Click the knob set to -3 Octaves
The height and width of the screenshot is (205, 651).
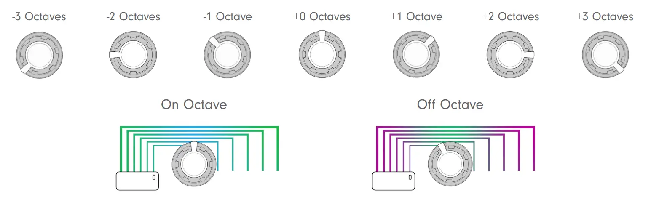coord(39,55)
